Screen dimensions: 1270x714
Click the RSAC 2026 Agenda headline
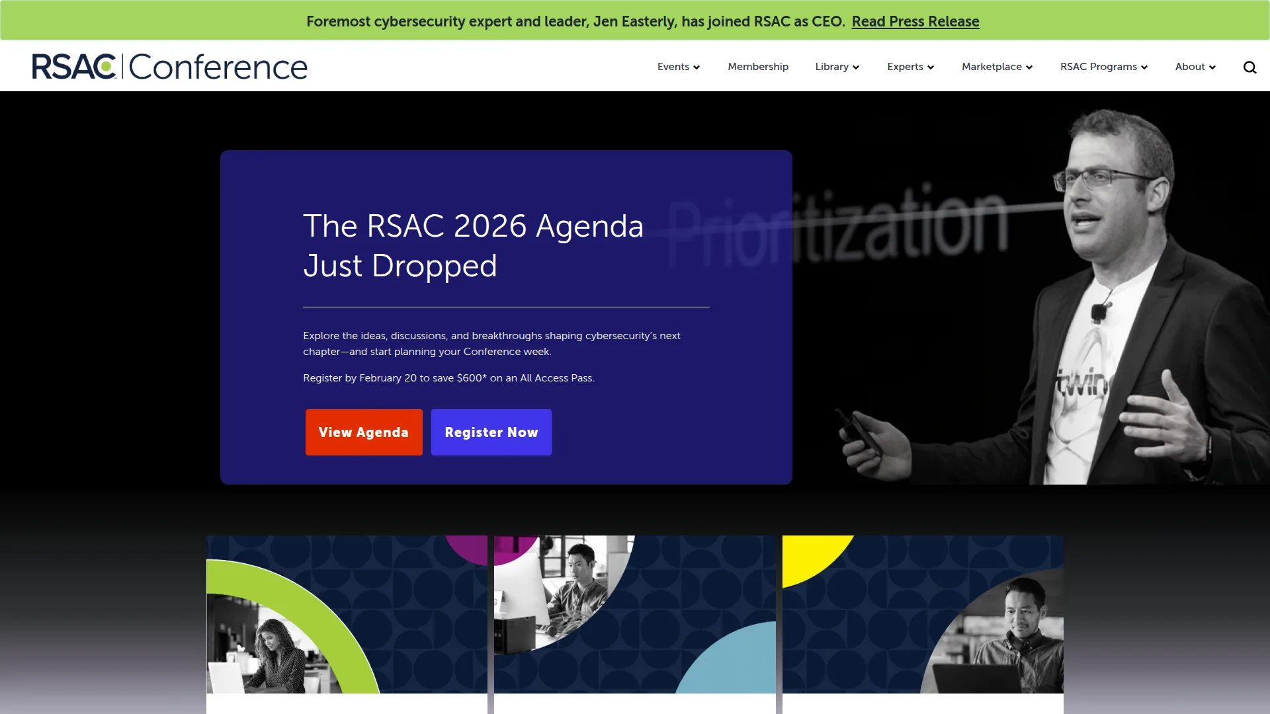[x=473, y=245]
